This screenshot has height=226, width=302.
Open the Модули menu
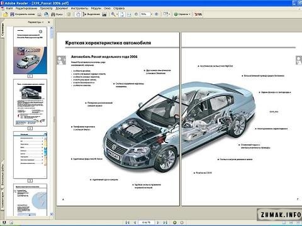tap(96, 8)
